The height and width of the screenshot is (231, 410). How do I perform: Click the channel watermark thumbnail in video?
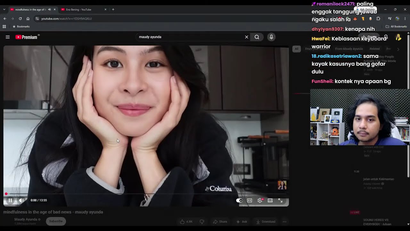282,185
